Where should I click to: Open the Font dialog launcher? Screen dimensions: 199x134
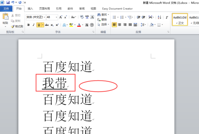pos(93,32)
